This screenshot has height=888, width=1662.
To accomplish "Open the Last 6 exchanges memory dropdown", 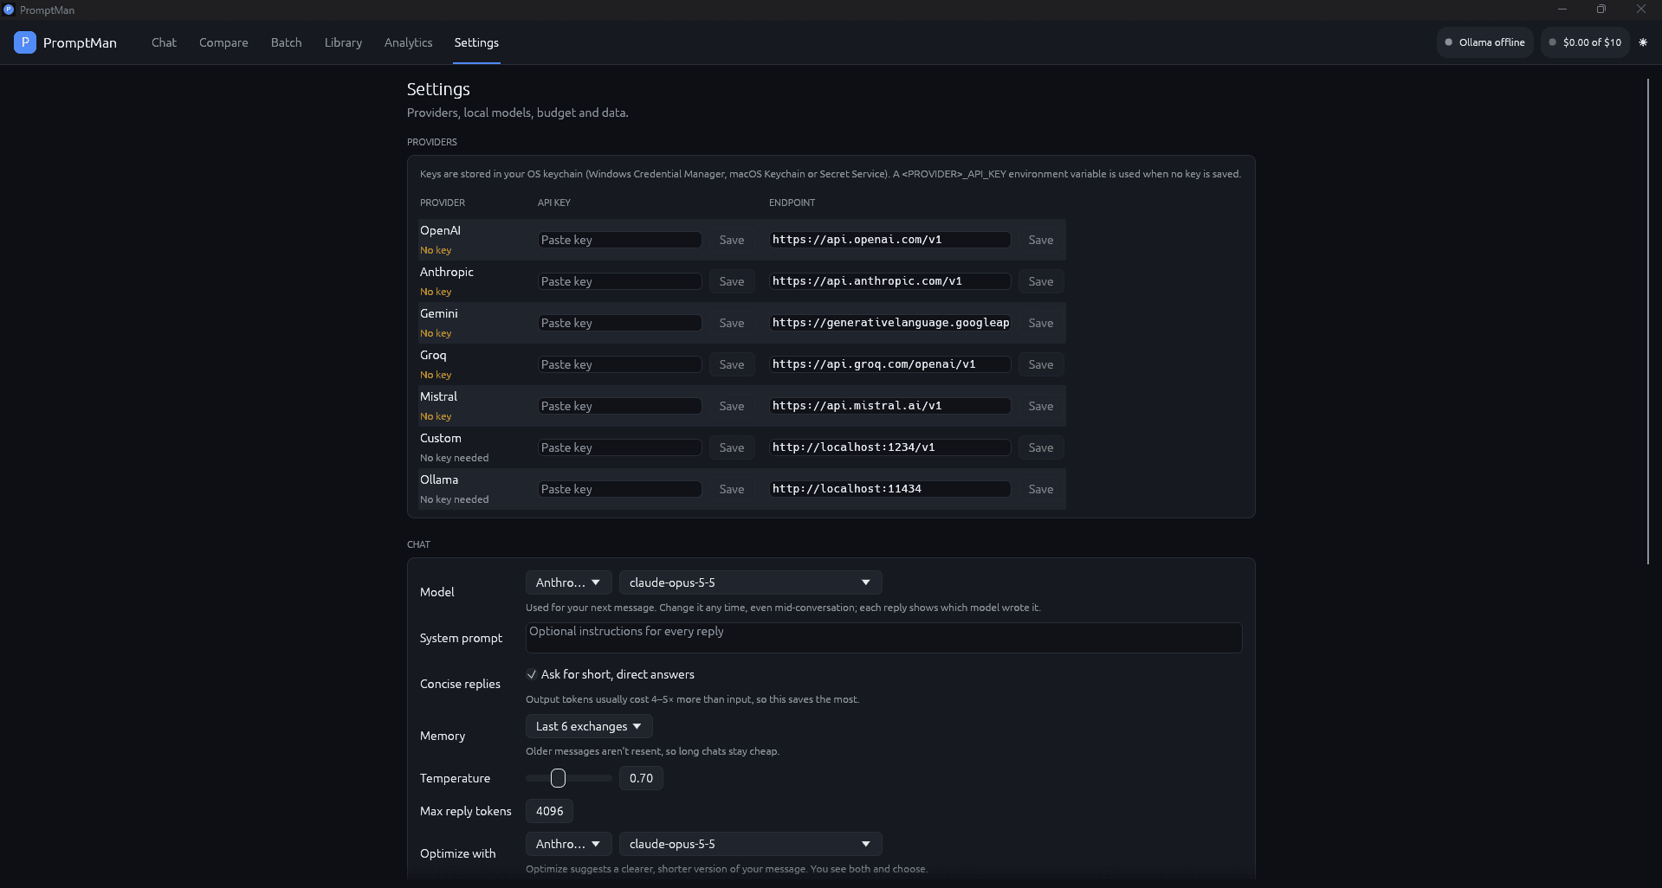I will coord(589,726).
